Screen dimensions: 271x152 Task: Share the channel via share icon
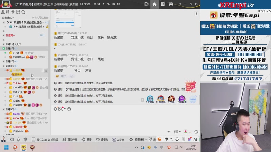(x=113, y=4)
